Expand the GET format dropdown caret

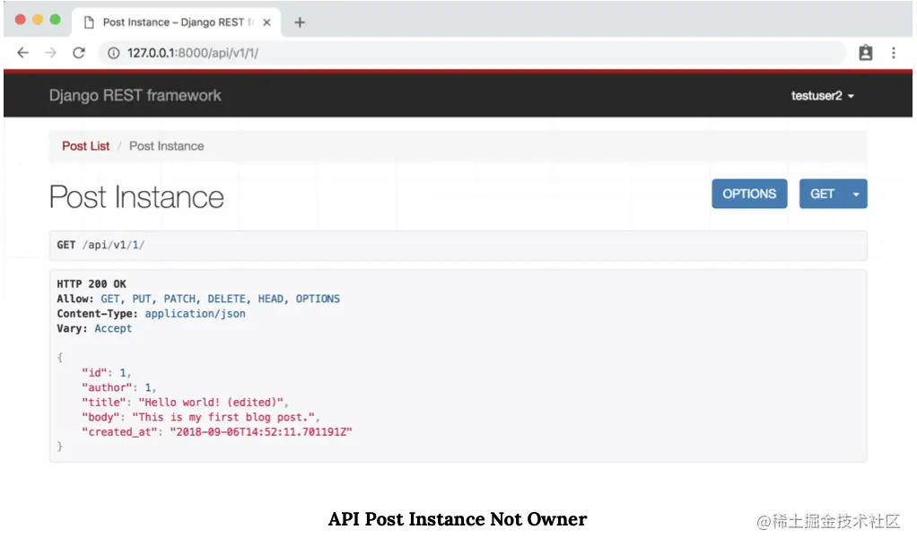(856, 194)
